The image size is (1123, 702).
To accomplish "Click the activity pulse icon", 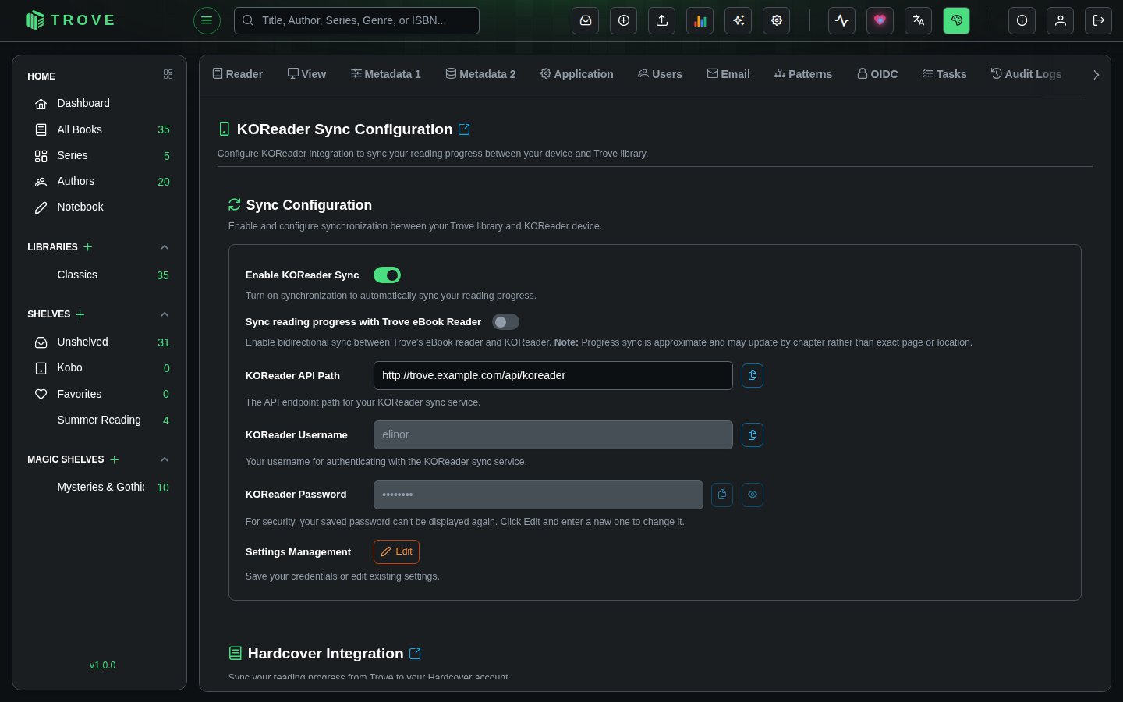I will (842, 20).
